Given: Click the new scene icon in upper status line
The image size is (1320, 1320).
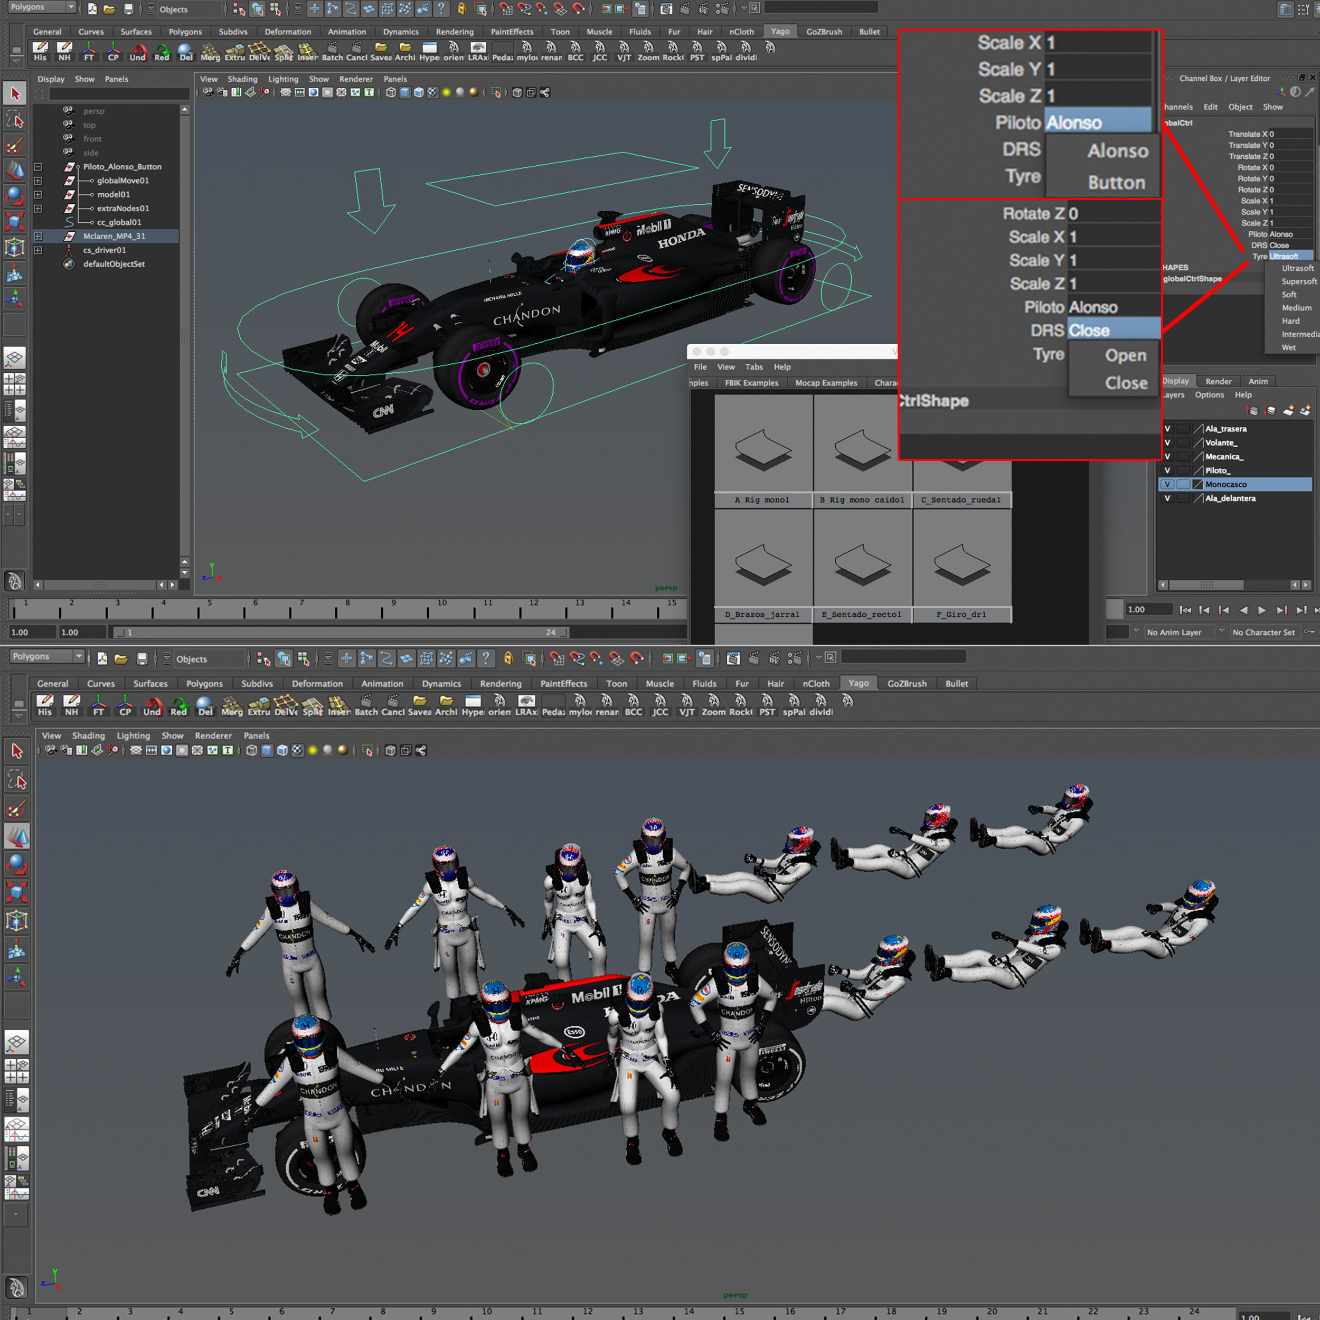Looking at the screenshot, I should (92, 9).
